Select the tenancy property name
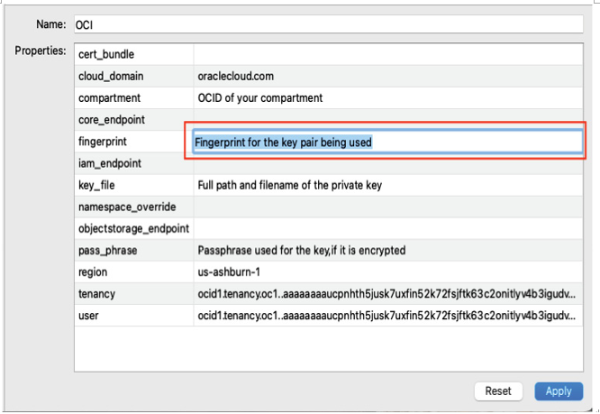This screenshot has height=414, width=600. click(96, 294)
